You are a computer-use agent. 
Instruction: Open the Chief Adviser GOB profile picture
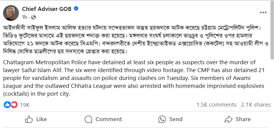pyautogui.click(x=11, y=13)
